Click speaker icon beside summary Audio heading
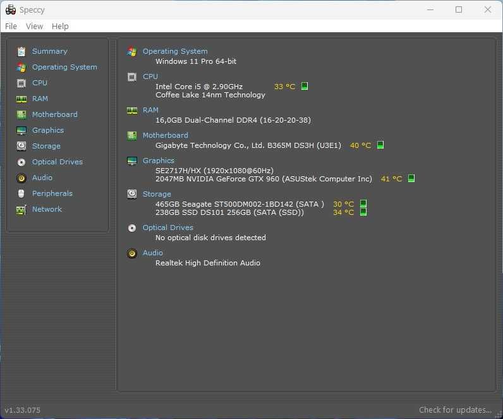This screenshot has width=503, height=419. (132, 253)
